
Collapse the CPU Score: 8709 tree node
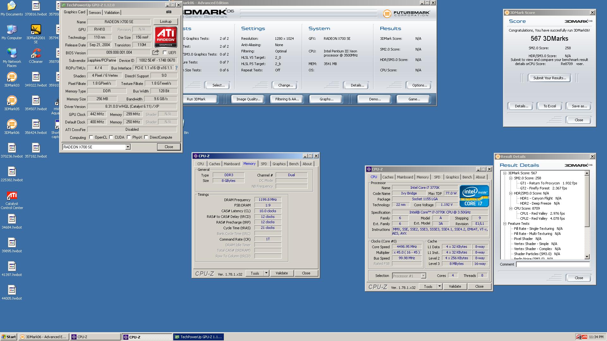[511, 208]
